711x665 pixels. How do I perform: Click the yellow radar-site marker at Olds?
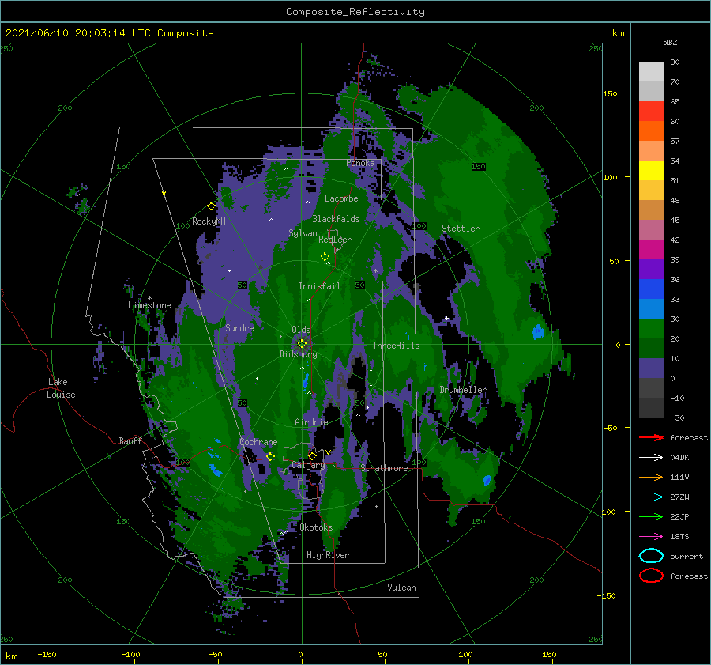click(x=302, y=344)
